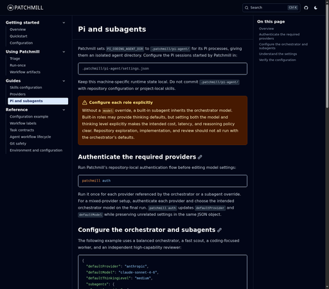
Task: Focus the Search input field
Action: 271,8
